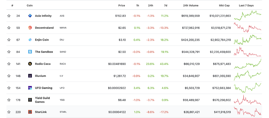
Task: Click StarLink 7d change -17.2%
Action: click(x=164, y=112)
